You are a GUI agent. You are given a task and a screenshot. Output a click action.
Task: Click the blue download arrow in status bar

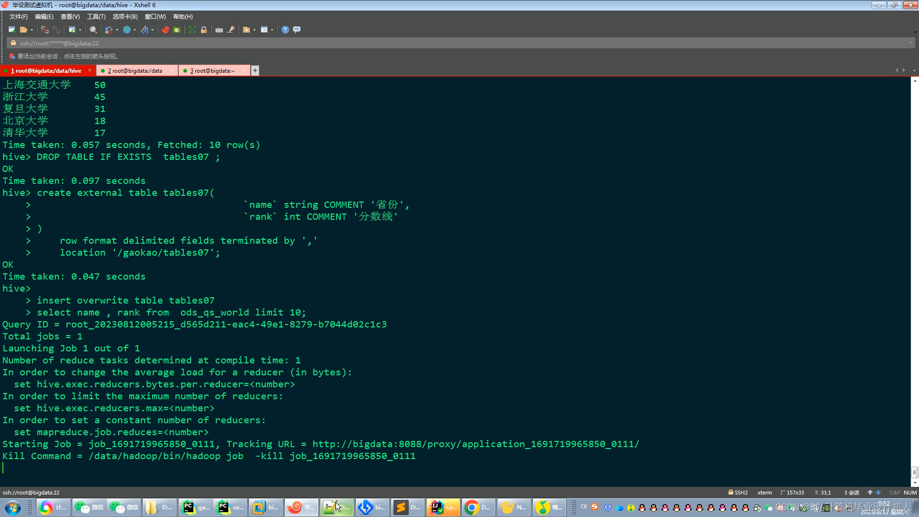coord(878,493)
